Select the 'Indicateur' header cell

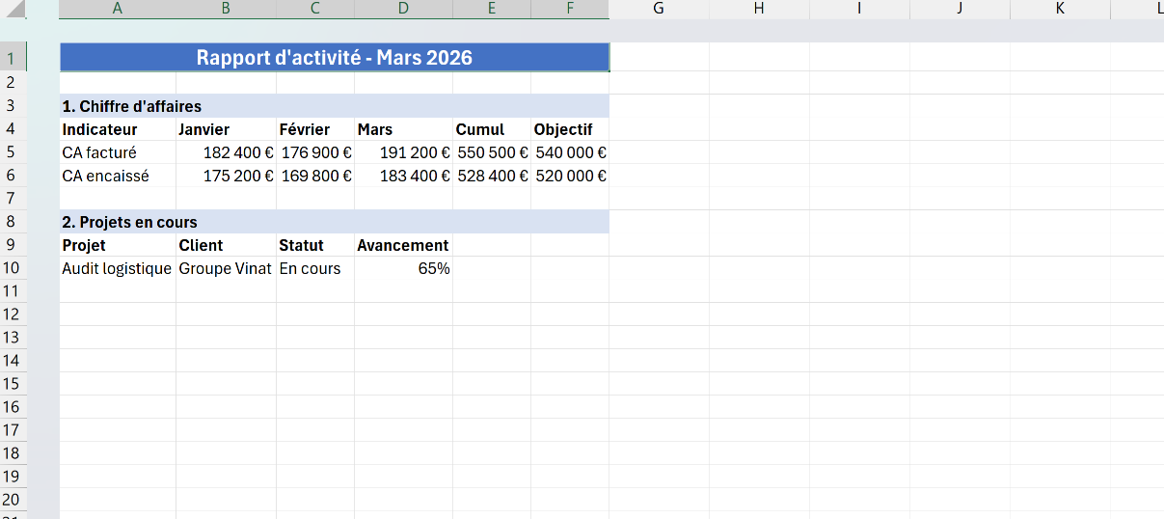118,129
